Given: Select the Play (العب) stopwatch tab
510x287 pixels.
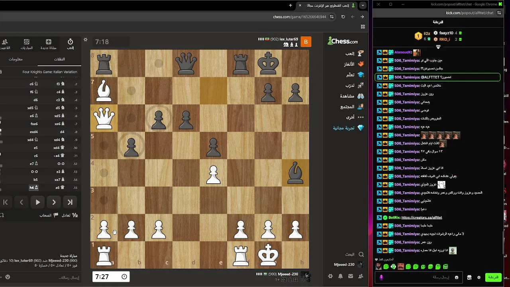Looking at the screenshot, I should pyautogui.click(x=70, y=44).
